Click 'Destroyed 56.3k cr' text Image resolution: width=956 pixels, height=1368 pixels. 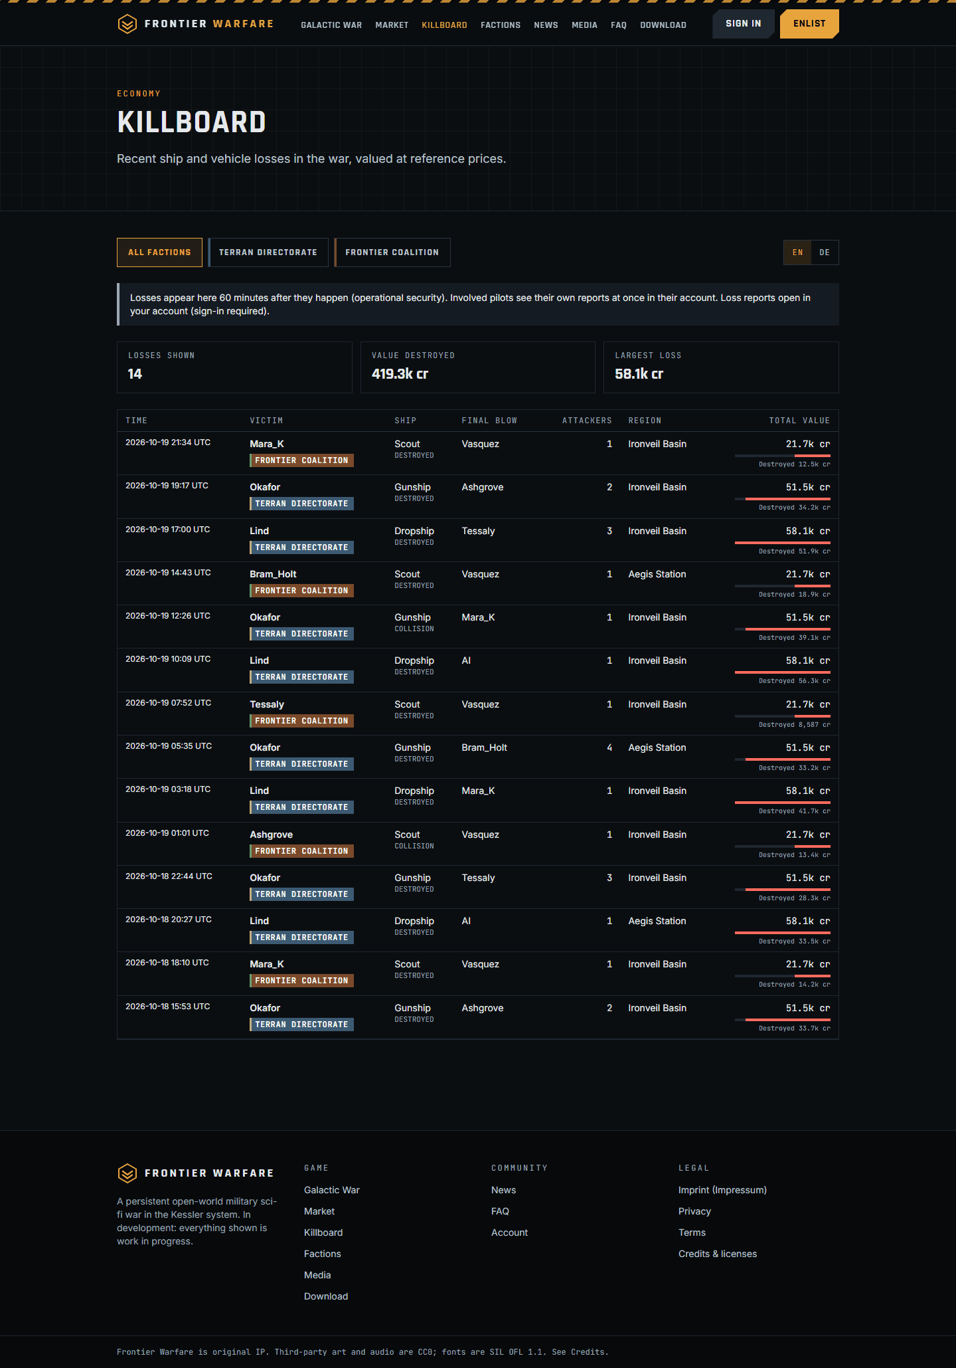(x=795, y=681)
